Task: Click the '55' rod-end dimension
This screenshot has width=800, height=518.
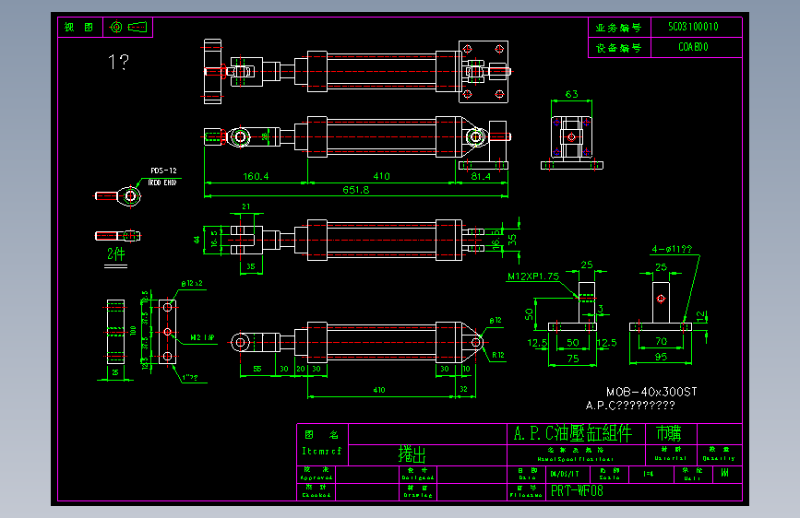Action: 257,368
